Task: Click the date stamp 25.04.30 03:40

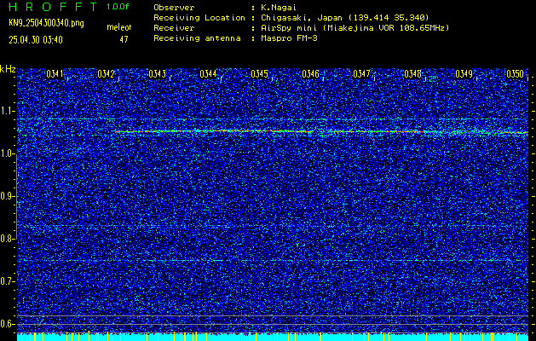Action: [x=36, y=40]
